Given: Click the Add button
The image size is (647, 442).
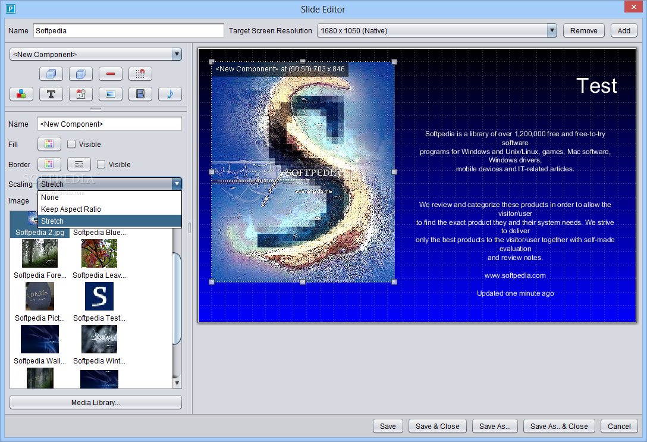Looking at the screenshot, I should pos(623,30).
